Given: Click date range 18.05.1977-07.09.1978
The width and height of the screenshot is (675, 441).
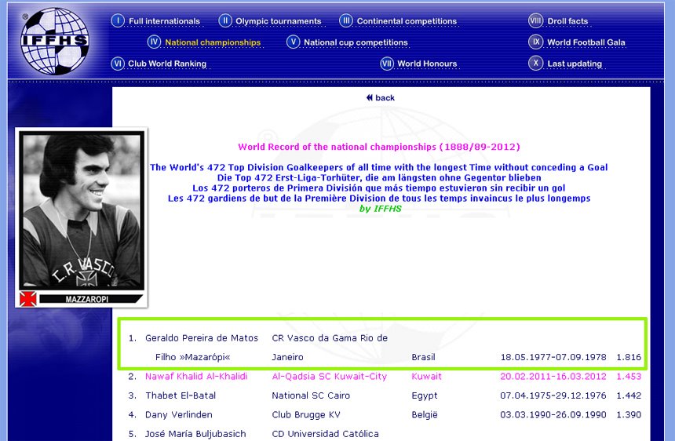Looking at the screenshot, I should pyautogui.click(x=553, y=357).
